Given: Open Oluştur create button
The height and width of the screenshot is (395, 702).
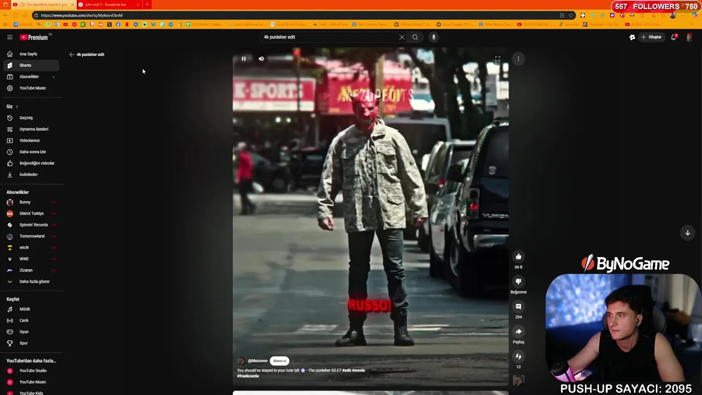Looking at the screenshot, I should point(651,37).
